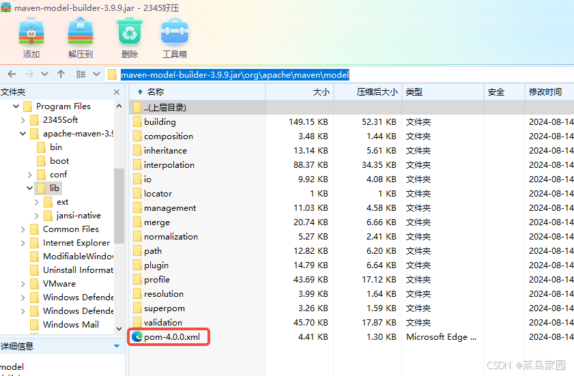Expand the ext folder node
The image size is (574, 376).
(x=37, y=202)
